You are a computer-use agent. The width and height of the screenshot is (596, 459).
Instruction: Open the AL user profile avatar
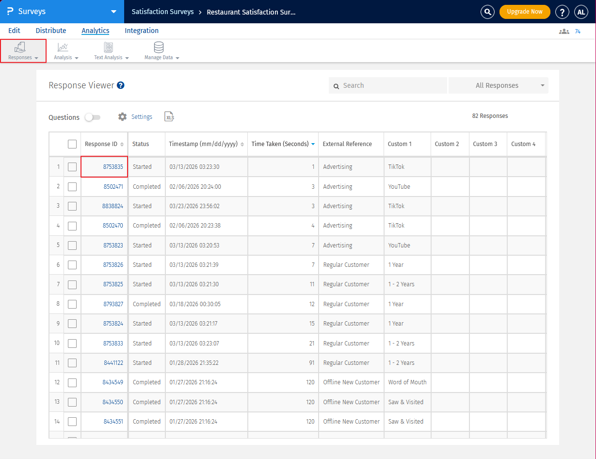point(581,12)
